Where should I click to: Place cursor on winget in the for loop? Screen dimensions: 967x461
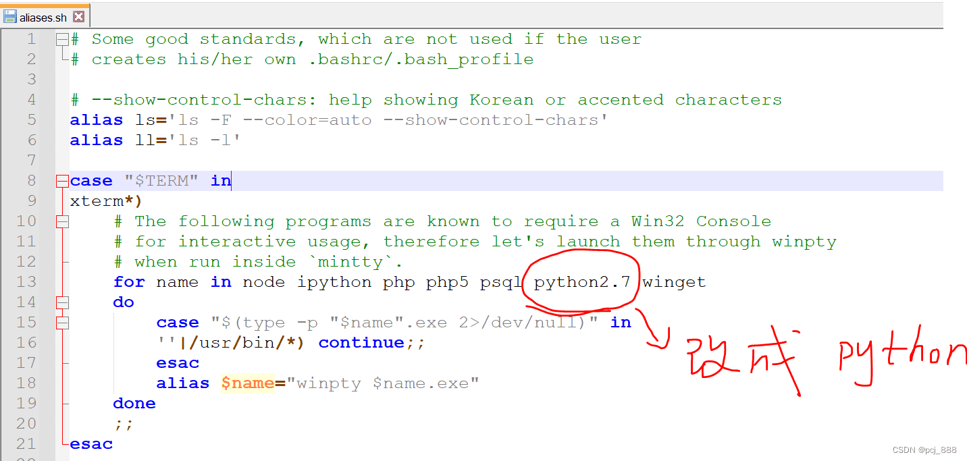click(x=674, y=282)
